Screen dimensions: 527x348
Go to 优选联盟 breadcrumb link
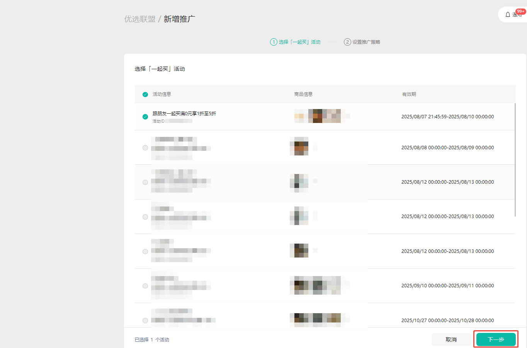pyautogui.click(x=140, y=19)
